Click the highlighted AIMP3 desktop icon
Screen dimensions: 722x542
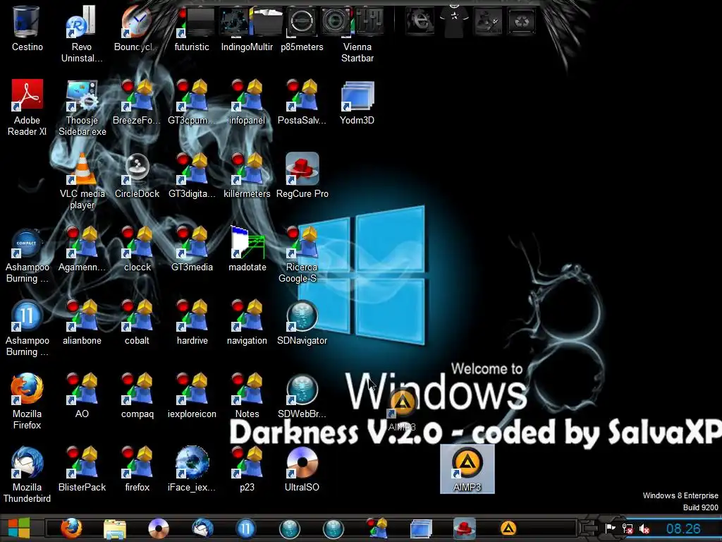coord(467,469)
